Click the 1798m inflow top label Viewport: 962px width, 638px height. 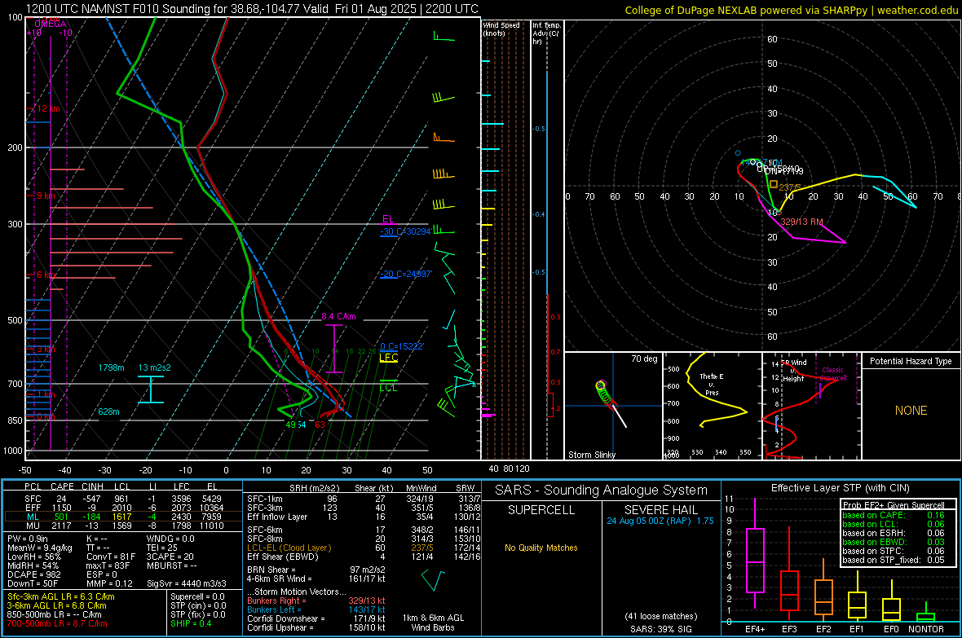pyautogui.click(x=111, y=367)
